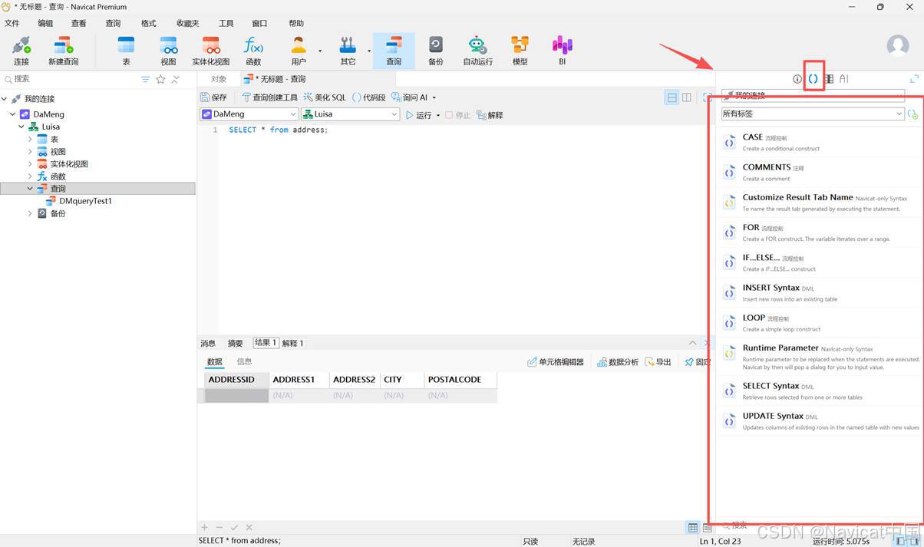Collapse the results panel with the chevron
Screen dimensions: 924x547
[693, 343]
